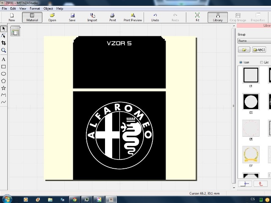Select the Text tool
This screenshot has width=271, height=203.
3,60
